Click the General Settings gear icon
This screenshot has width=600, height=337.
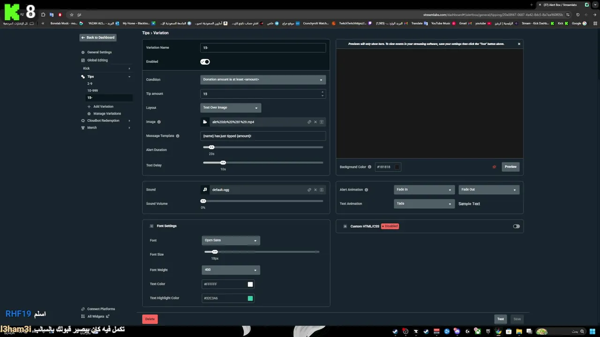[83, 52]
